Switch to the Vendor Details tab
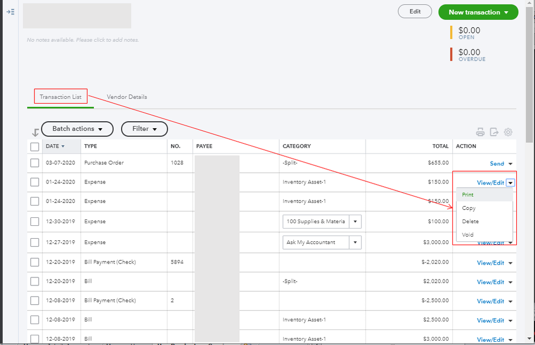This screenshot has width=535, height=345. click(x=127, y=97)
